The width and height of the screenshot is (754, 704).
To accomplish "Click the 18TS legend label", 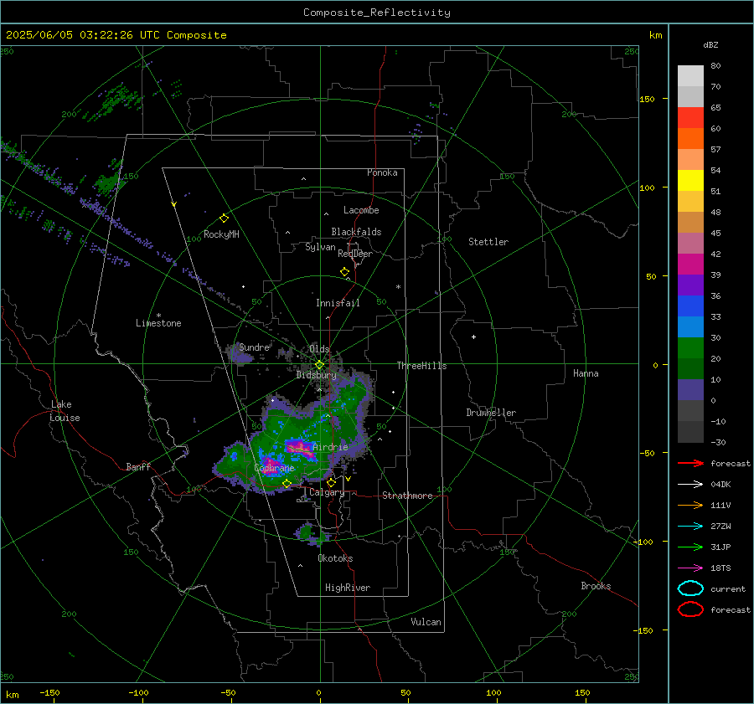I will coord(720,568).
